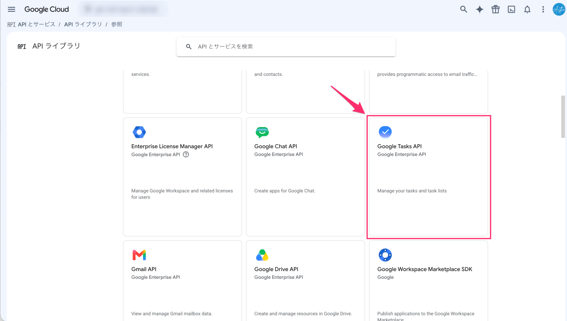Click 'Create and manage resources in Google Drive.' text
Image resolution: width=567 pixels, height=321 pixels.
(x=303, y=313)
